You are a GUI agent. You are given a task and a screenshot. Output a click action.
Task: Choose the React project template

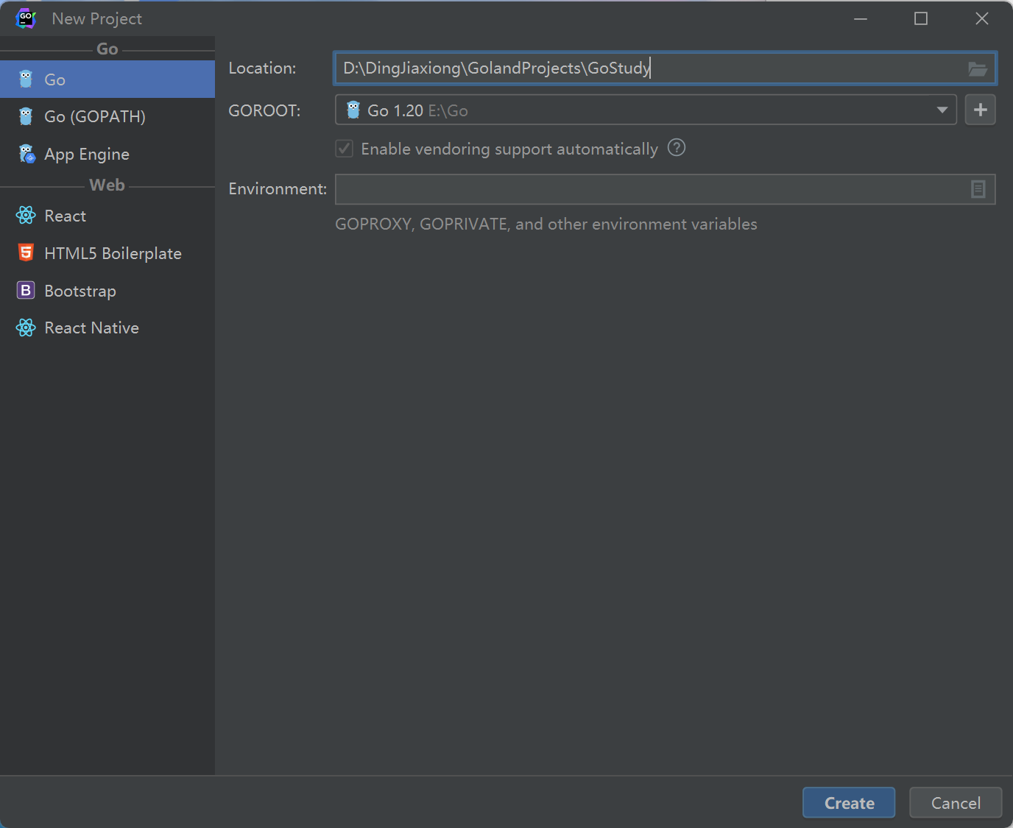107,216
